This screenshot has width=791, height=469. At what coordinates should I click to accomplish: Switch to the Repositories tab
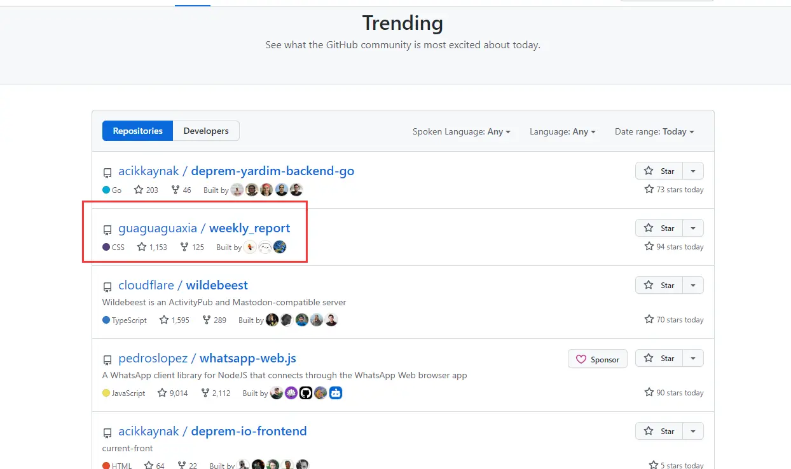click(x=138, y=131)
